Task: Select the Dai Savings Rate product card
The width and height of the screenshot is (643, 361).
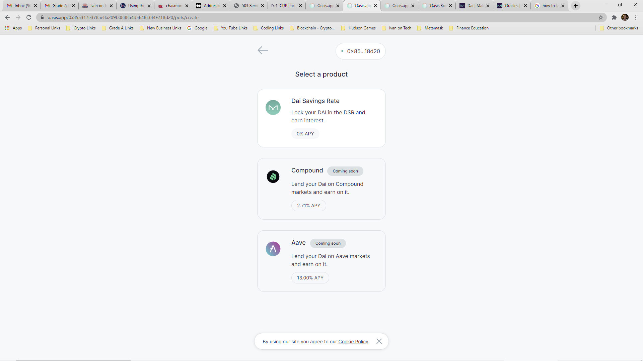Action: 321,118
